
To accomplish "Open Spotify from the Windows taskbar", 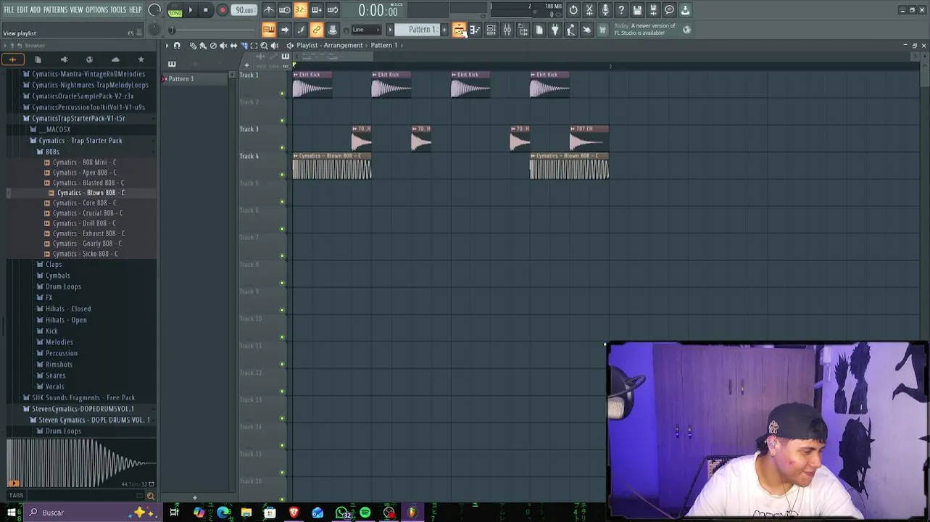I will [x=365, y=513].
